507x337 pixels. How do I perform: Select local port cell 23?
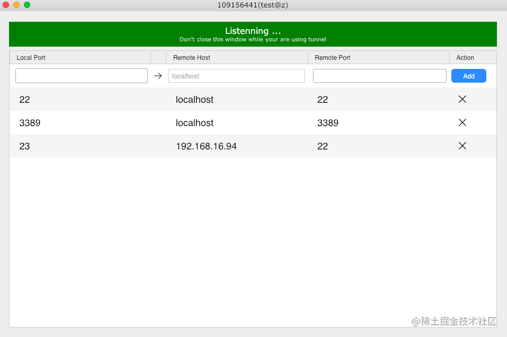coord(24,146)
